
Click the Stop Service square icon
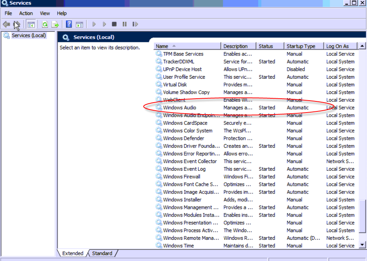114,24
